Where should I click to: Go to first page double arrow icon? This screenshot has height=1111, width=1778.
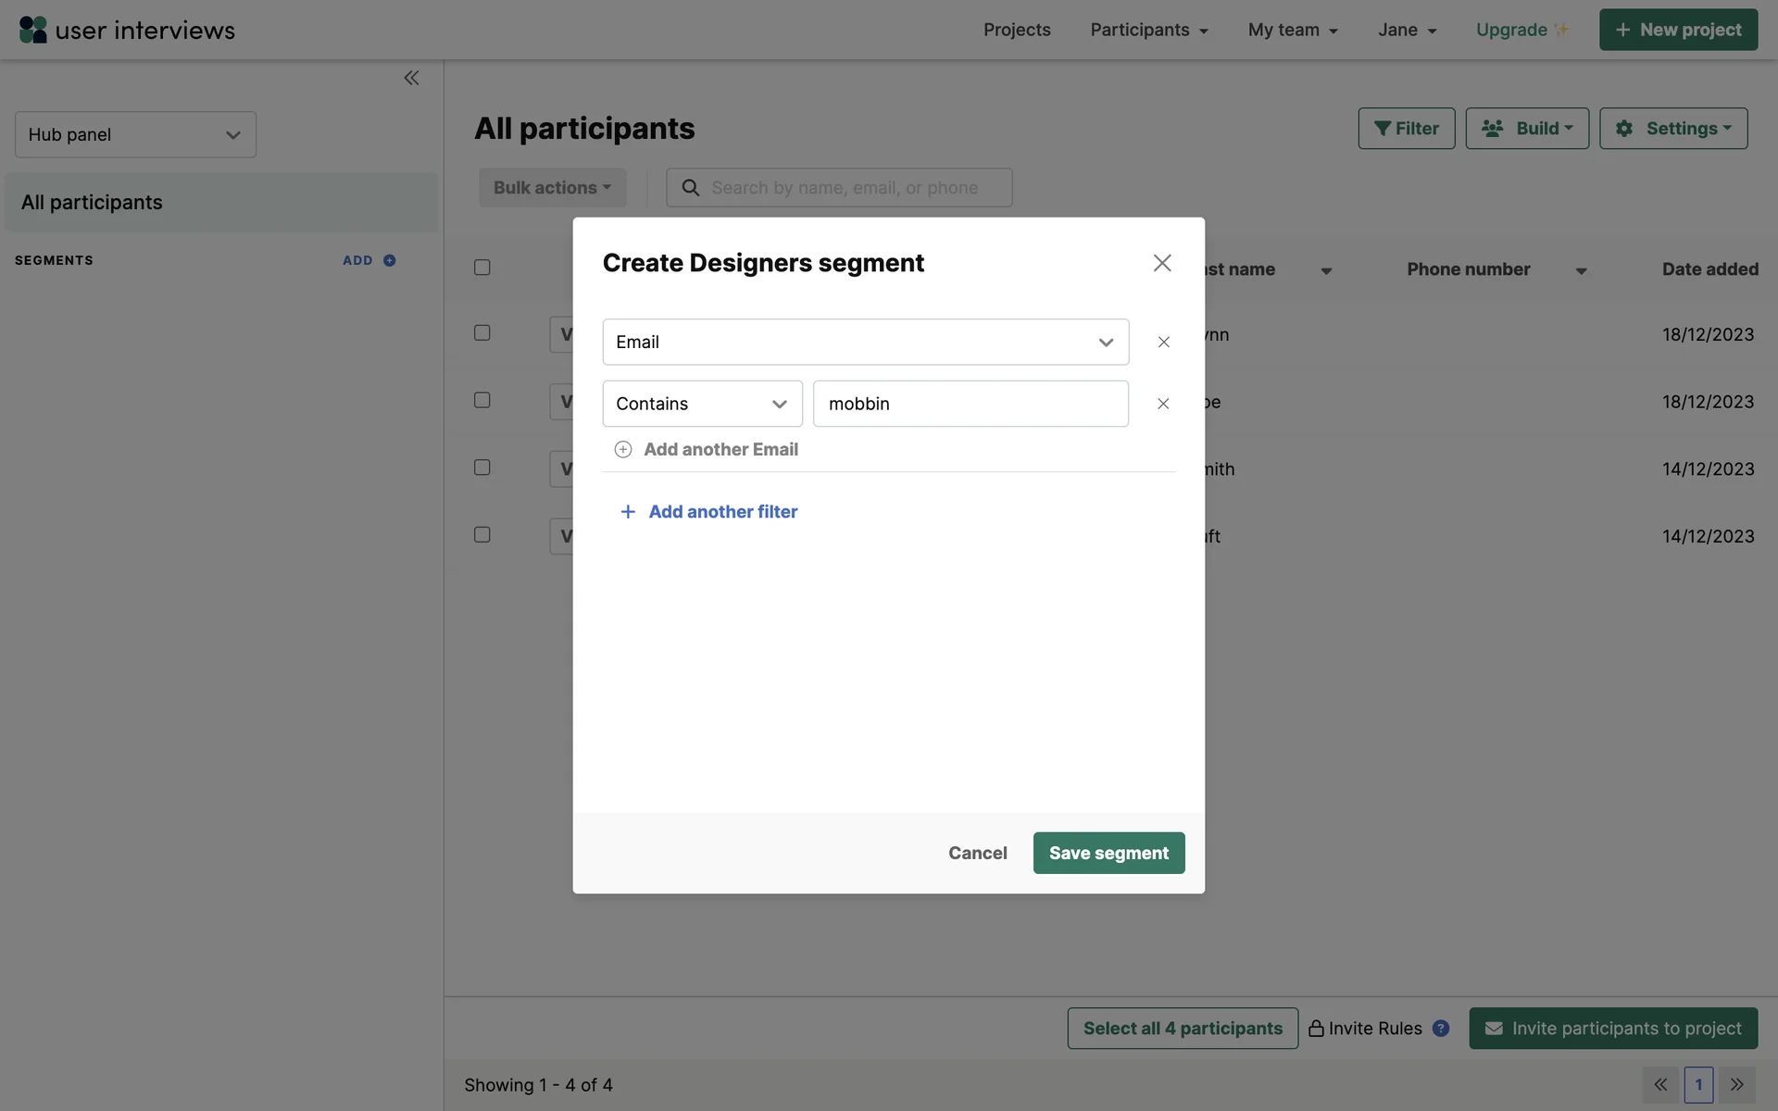[1660, 1085]
